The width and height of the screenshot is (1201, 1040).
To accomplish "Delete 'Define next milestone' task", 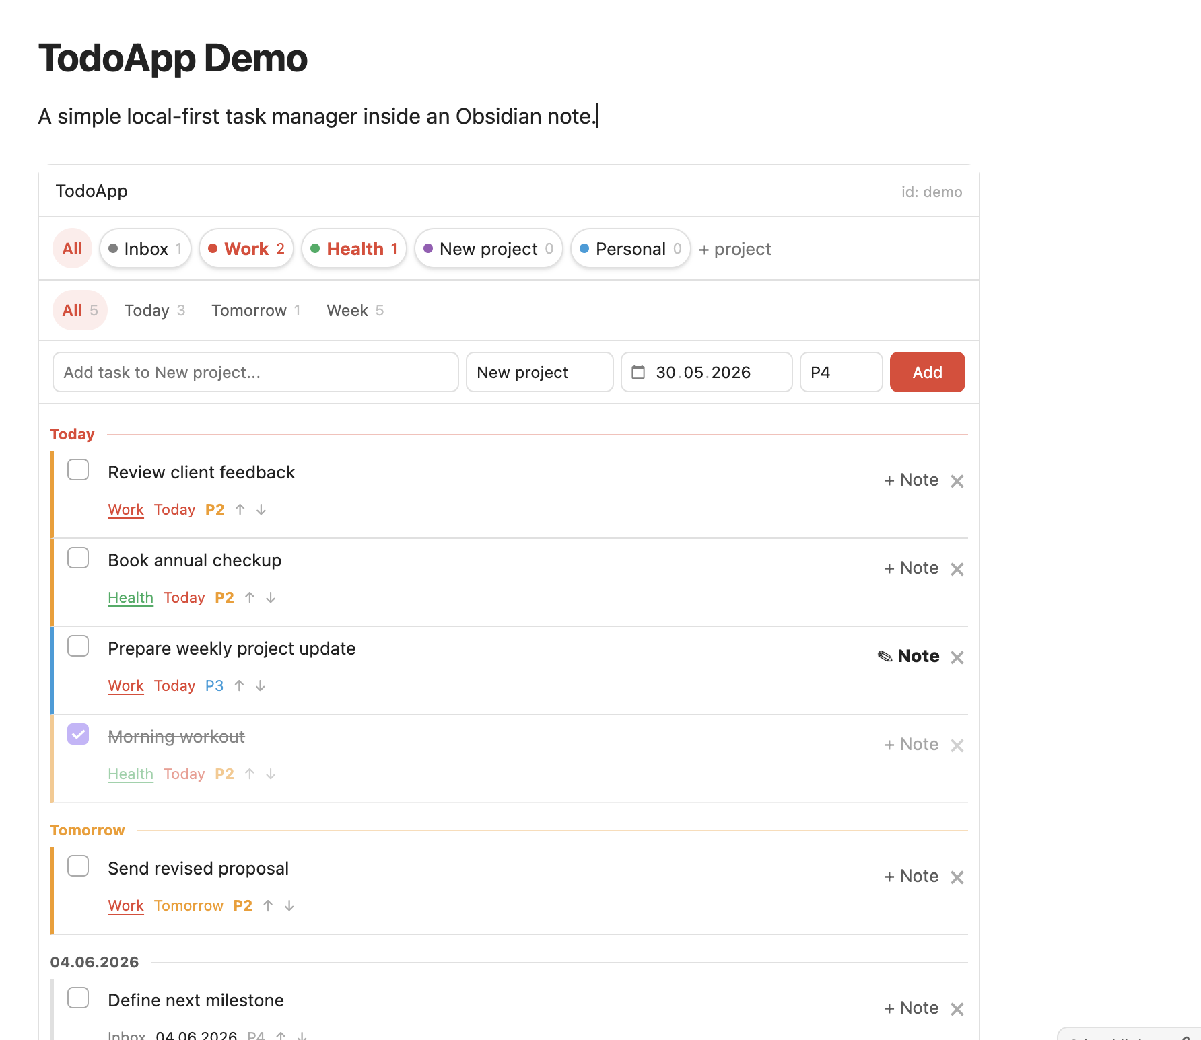I will point(957,1009).
